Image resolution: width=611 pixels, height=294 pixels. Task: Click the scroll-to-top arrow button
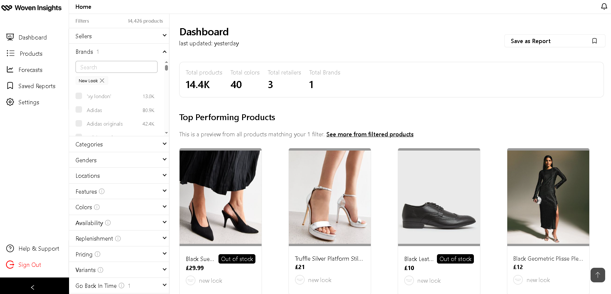click(598, 275)
